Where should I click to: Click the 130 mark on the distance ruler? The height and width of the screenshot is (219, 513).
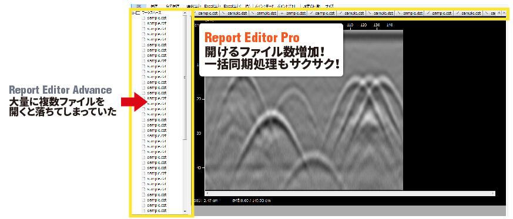[377, 25]
